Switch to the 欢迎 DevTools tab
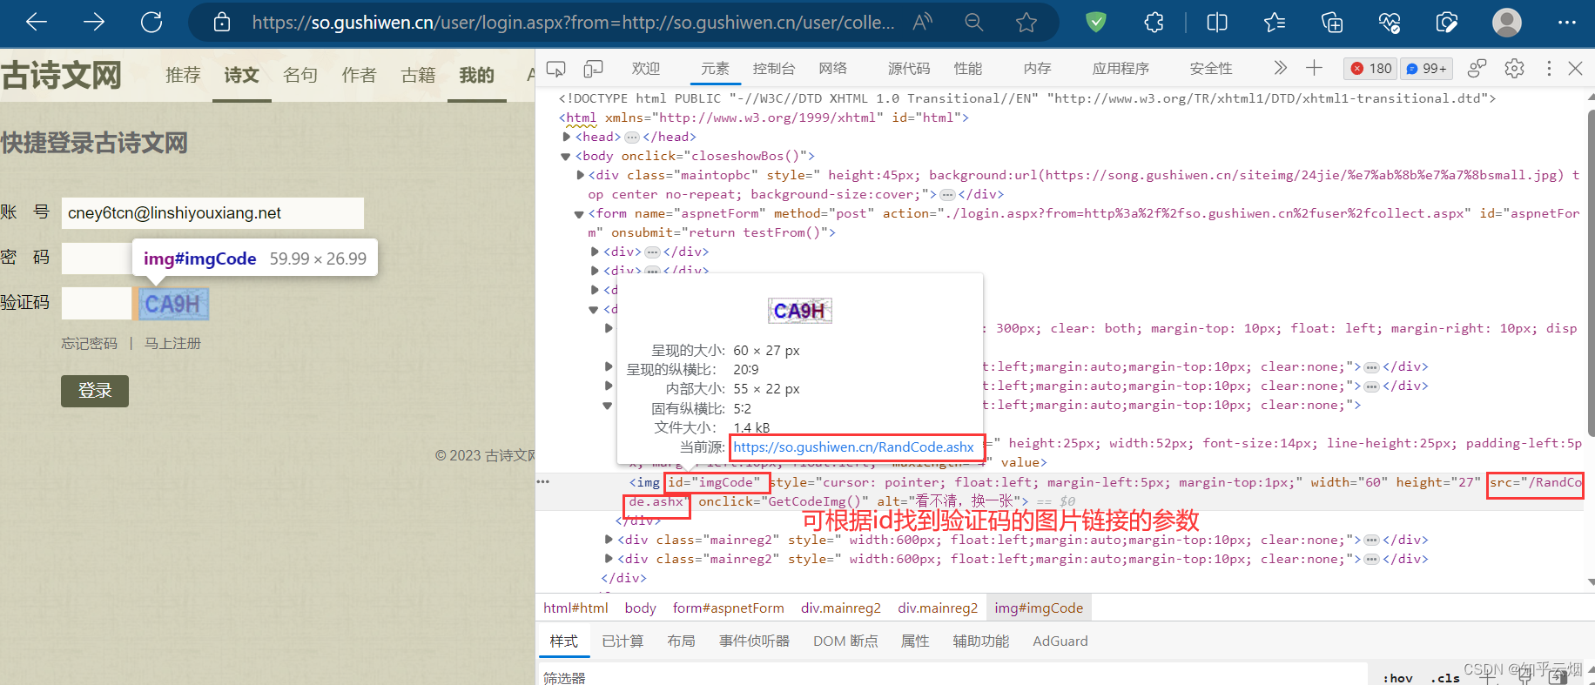This screenshot has height=685, width=1595. click(646, 69)
